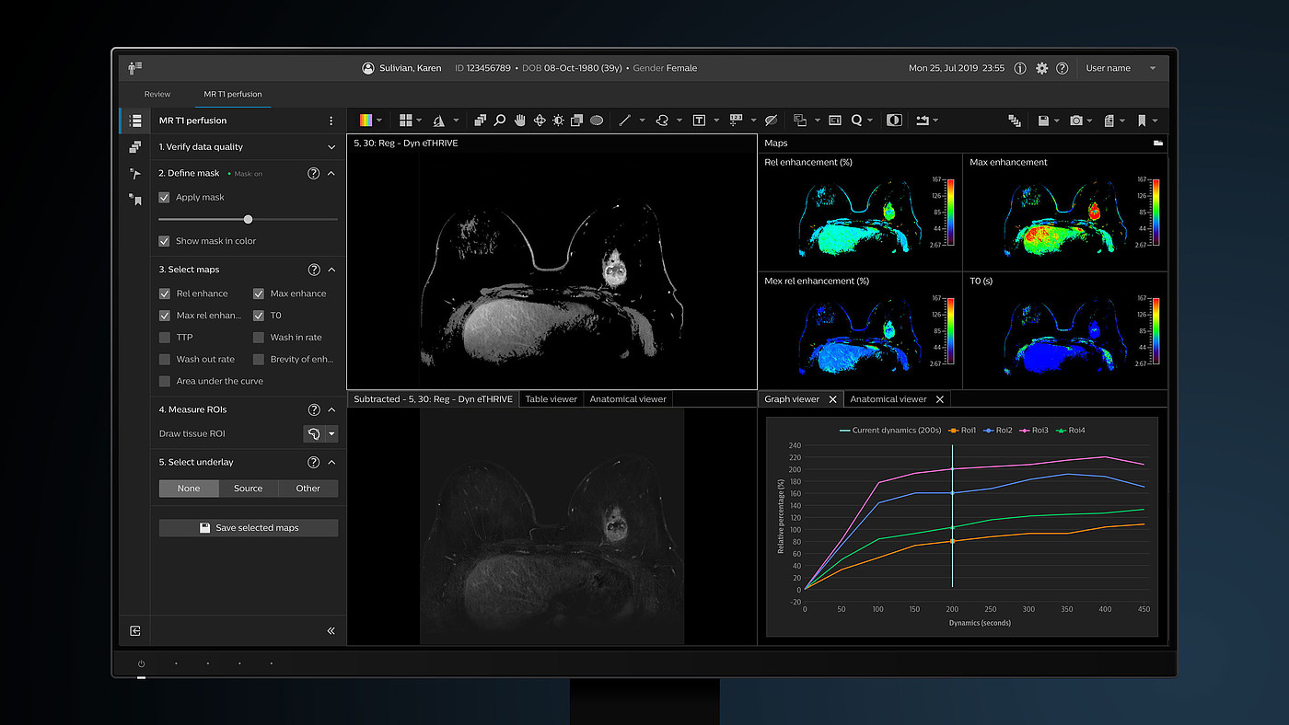Select the Source underlay button

click(x=248, y=489)
